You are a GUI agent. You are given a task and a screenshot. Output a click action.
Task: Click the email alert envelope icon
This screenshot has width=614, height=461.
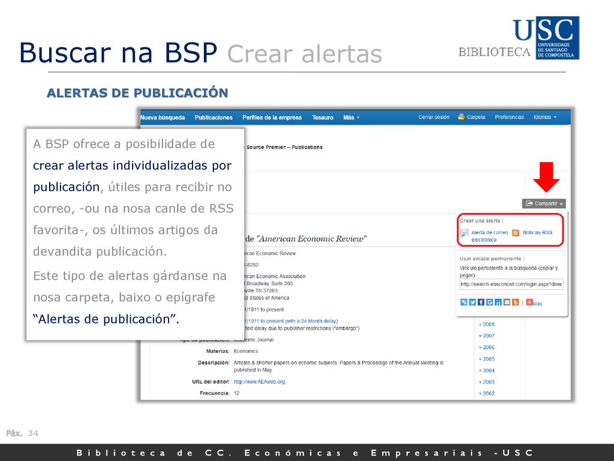click(464, 234)
